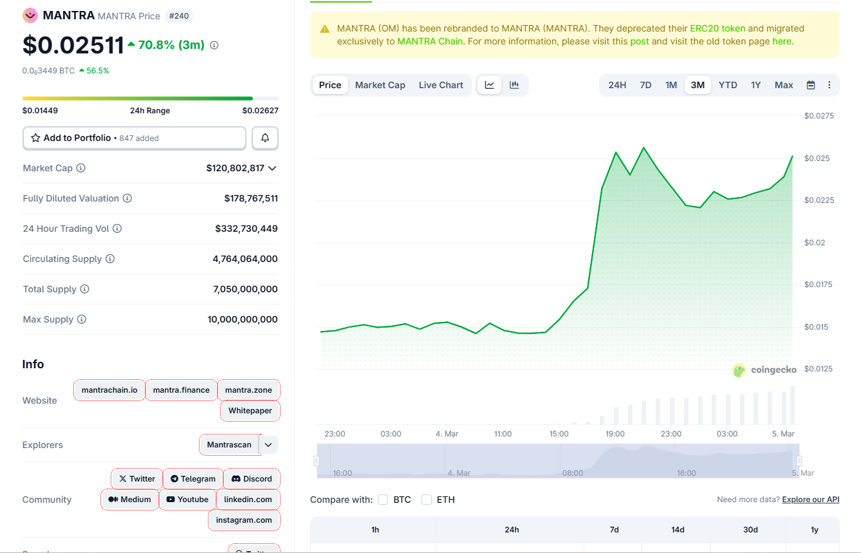Click the left handle of the timeline slider
This screenshot has height=553, width=861.
point(317,460)
